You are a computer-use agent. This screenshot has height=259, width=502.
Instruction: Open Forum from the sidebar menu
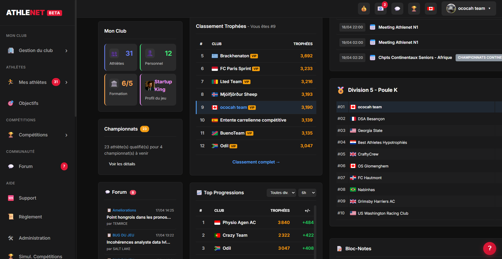point(26,166)
